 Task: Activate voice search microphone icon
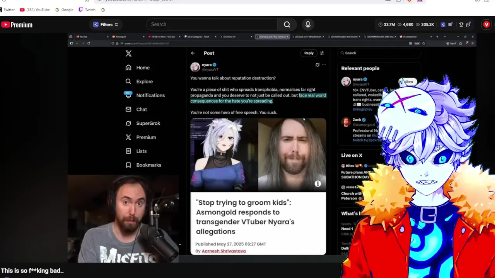click(x=308, y=25)
